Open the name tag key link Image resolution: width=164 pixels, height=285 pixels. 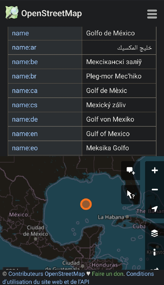coord(20,33)
